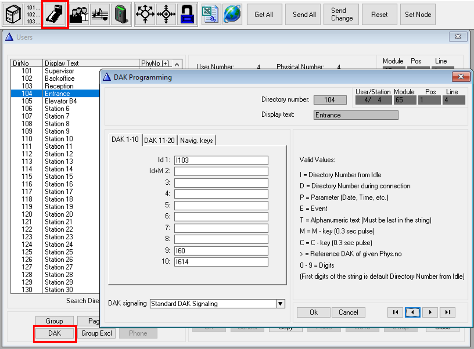Switch to the DAK 11-20 tab
The width and height of the screenshot is (474, 349).
point(159,140)
